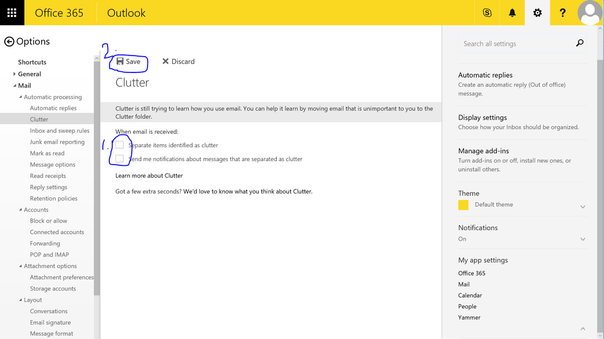
Task: Click the Outlook header title
Action: point(126,13)
